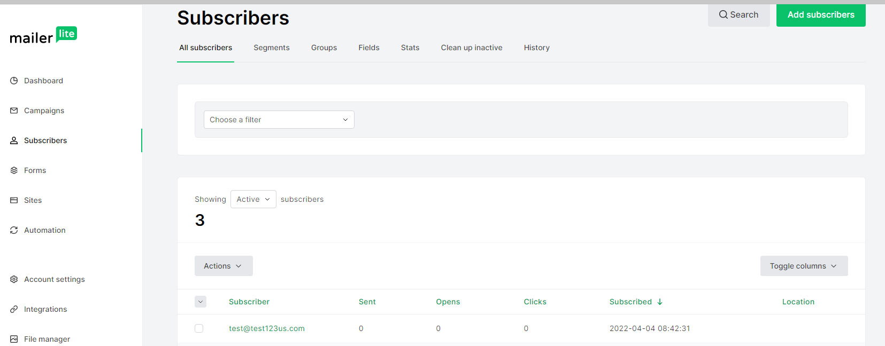Click the Dashboard clock icon in sidebar
Viewport: 885px width, 346px height.
pos(14,81)
